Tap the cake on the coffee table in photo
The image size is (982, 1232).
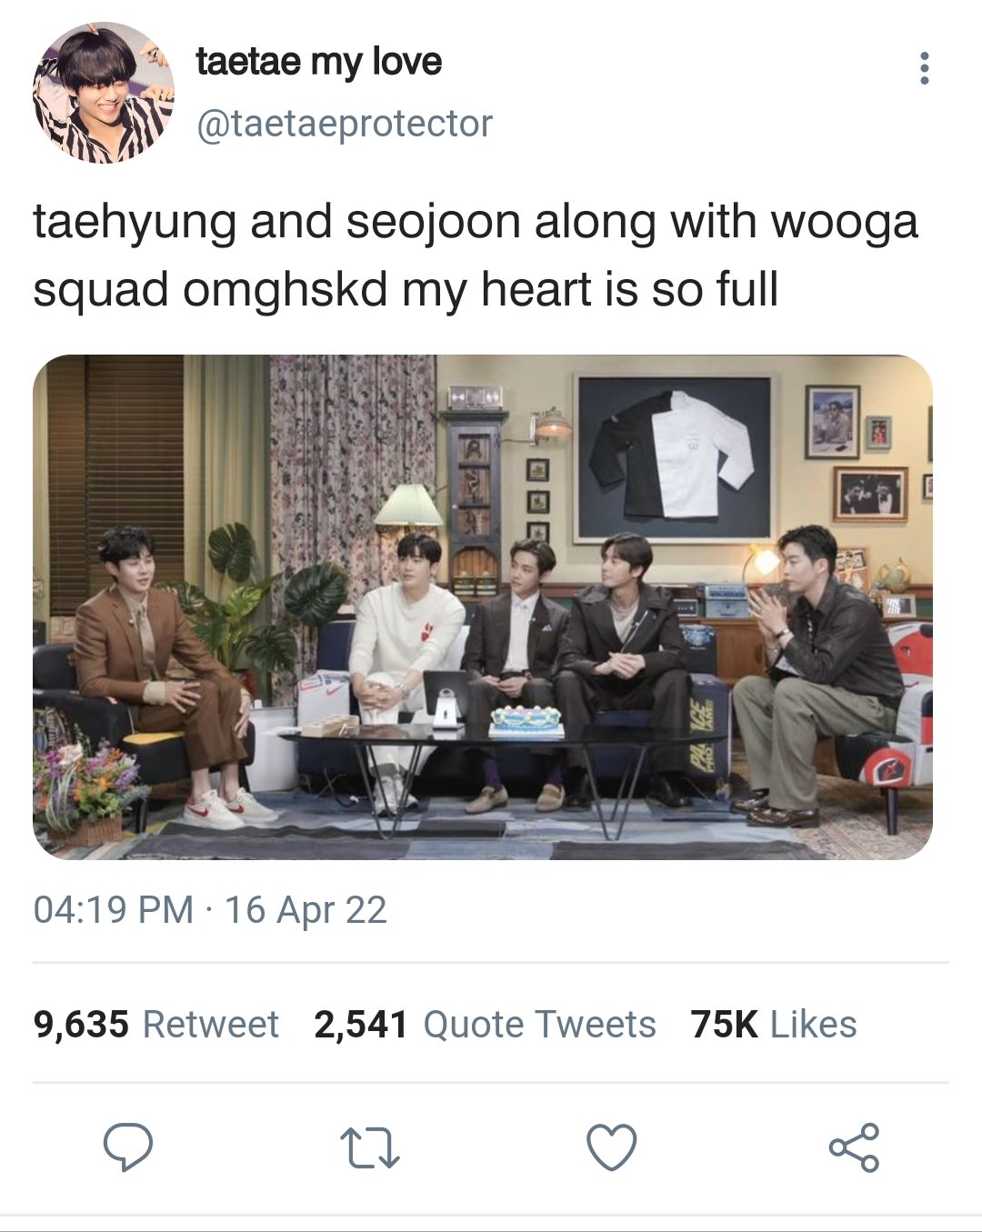[x=526, y=722]
